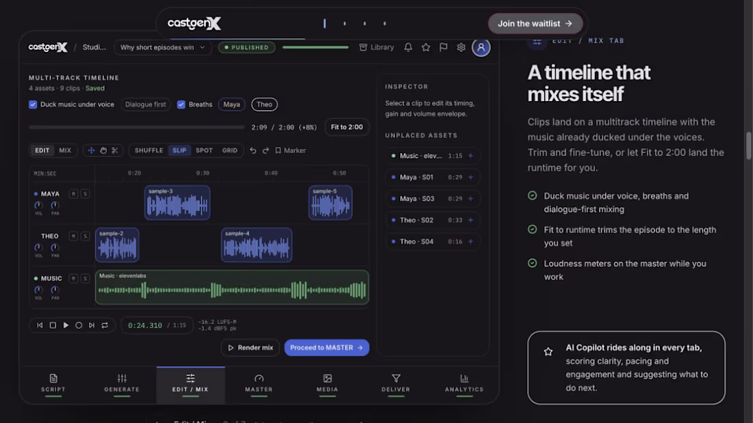Adjust the MAYA track volume knob
This screenshot has height=423, width=753.
point(38,205)
